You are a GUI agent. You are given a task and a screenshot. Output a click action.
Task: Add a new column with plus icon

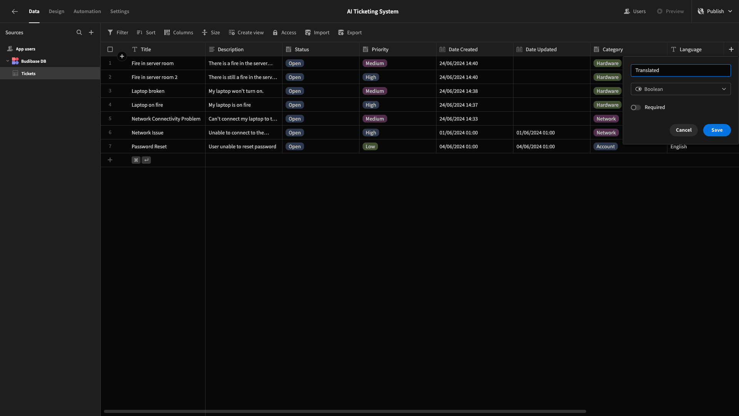click(731, 49)
